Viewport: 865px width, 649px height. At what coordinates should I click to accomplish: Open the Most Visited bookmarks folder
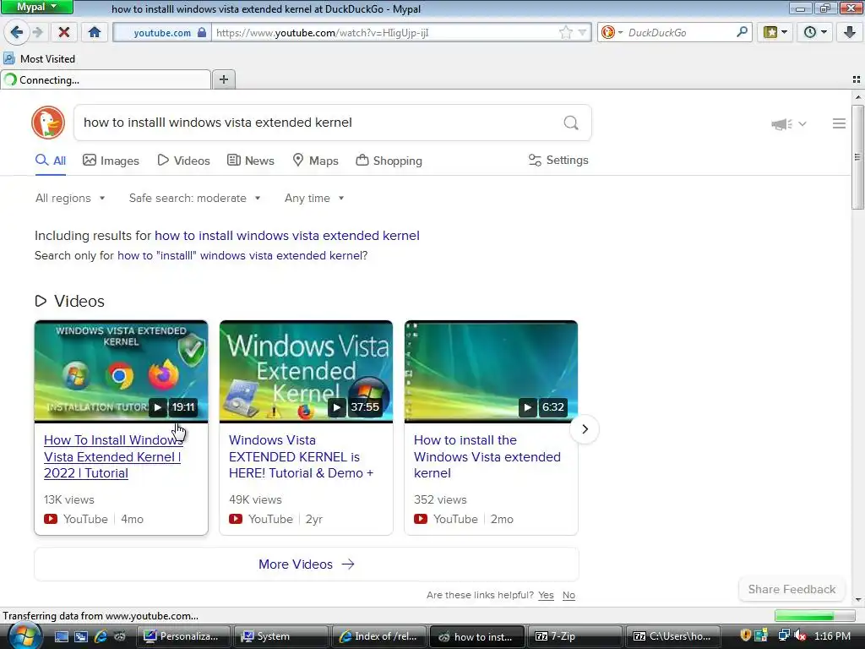pyautogui.click(x=39, y=58)
